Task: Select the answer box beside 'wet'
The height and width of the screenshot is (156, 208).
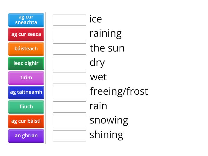Action: [70, 78]
